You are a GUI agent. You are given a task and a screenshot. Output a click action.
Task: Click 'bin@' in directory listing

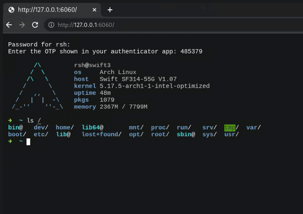coord(15,128)
